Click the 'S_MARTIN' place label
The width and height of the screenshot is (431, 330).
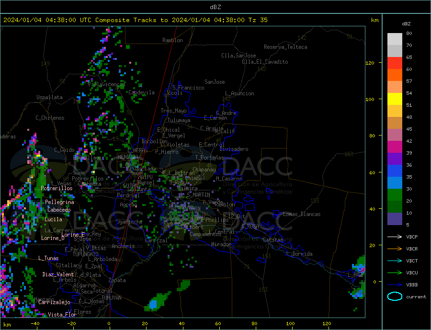pyautogui.click(x=198, y=195)
